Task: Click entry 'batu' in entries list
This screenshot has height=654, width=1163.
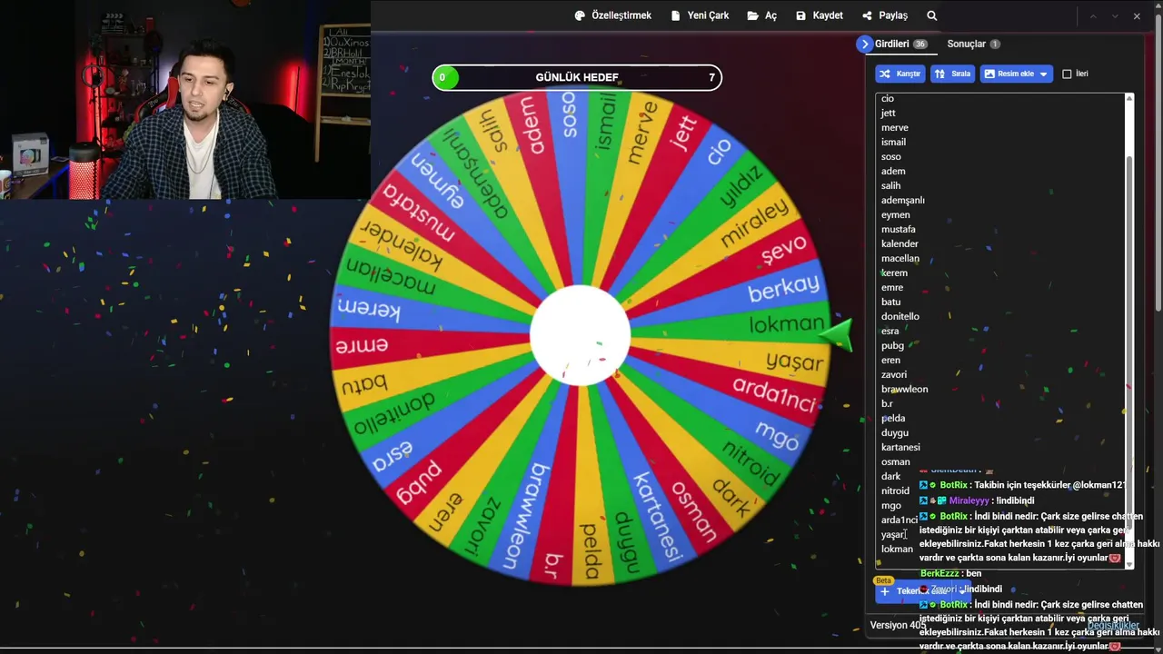Action: 890,302
